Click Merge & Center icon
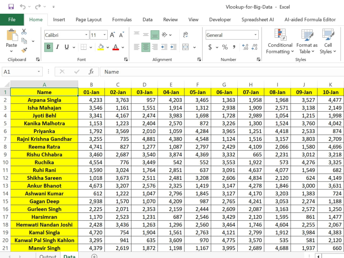The image size is (344, 258). tap(185, 47)
